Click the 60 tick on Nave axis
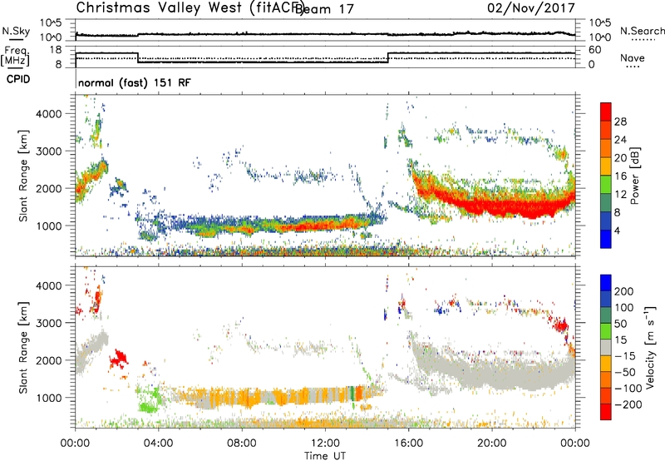Image resolution: width=665 pixels, height=461 pixels. pyautogui.click(x=594, y=50)
